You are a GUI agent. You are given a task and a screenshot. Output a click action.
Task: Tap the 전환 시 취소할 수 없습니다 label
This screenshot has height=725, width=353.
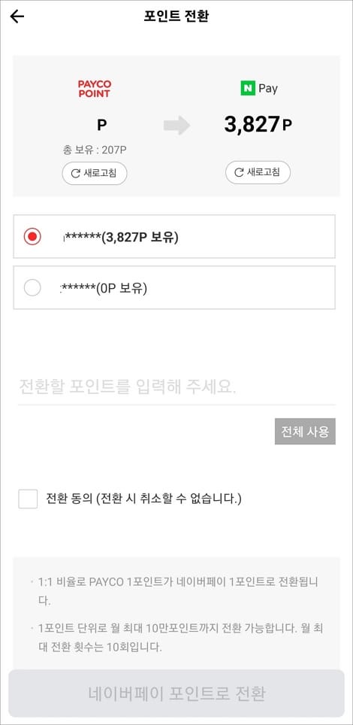click(169, 499)
